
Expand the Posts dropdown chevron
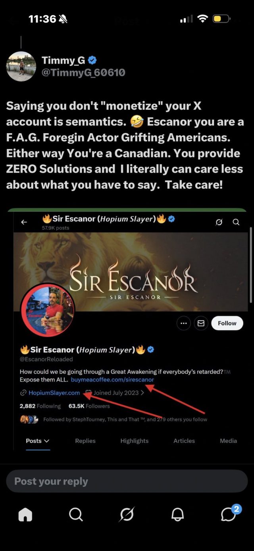(x=47, y=441)
